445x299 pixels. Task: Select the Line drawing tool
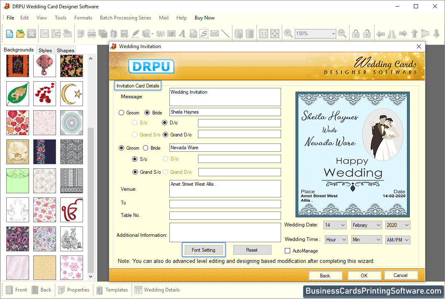[225, 34]
